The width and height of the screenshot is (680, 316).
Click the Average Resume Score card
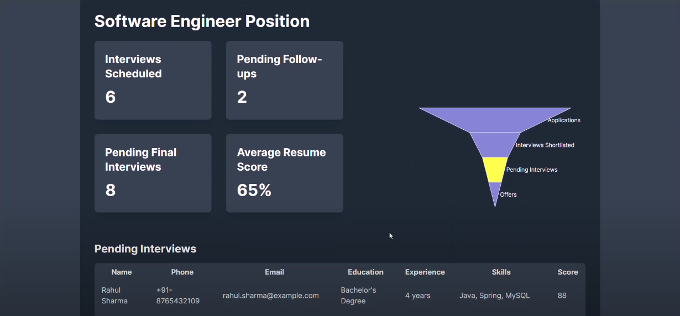click(284, 173)
